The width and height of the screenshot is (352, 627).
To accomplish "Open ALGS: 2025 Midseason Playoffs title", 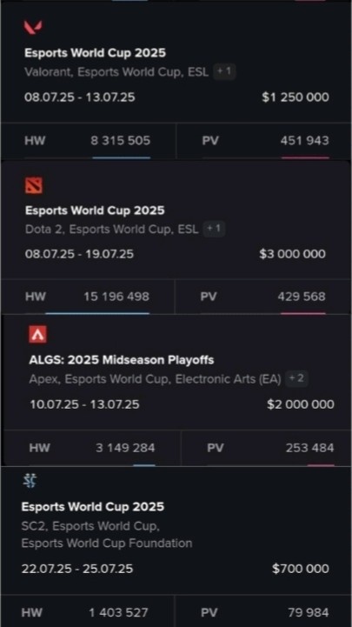I will 122,360.
